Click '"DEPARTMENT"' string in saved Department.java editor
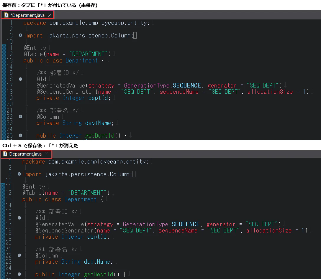 tap(87, 193)
